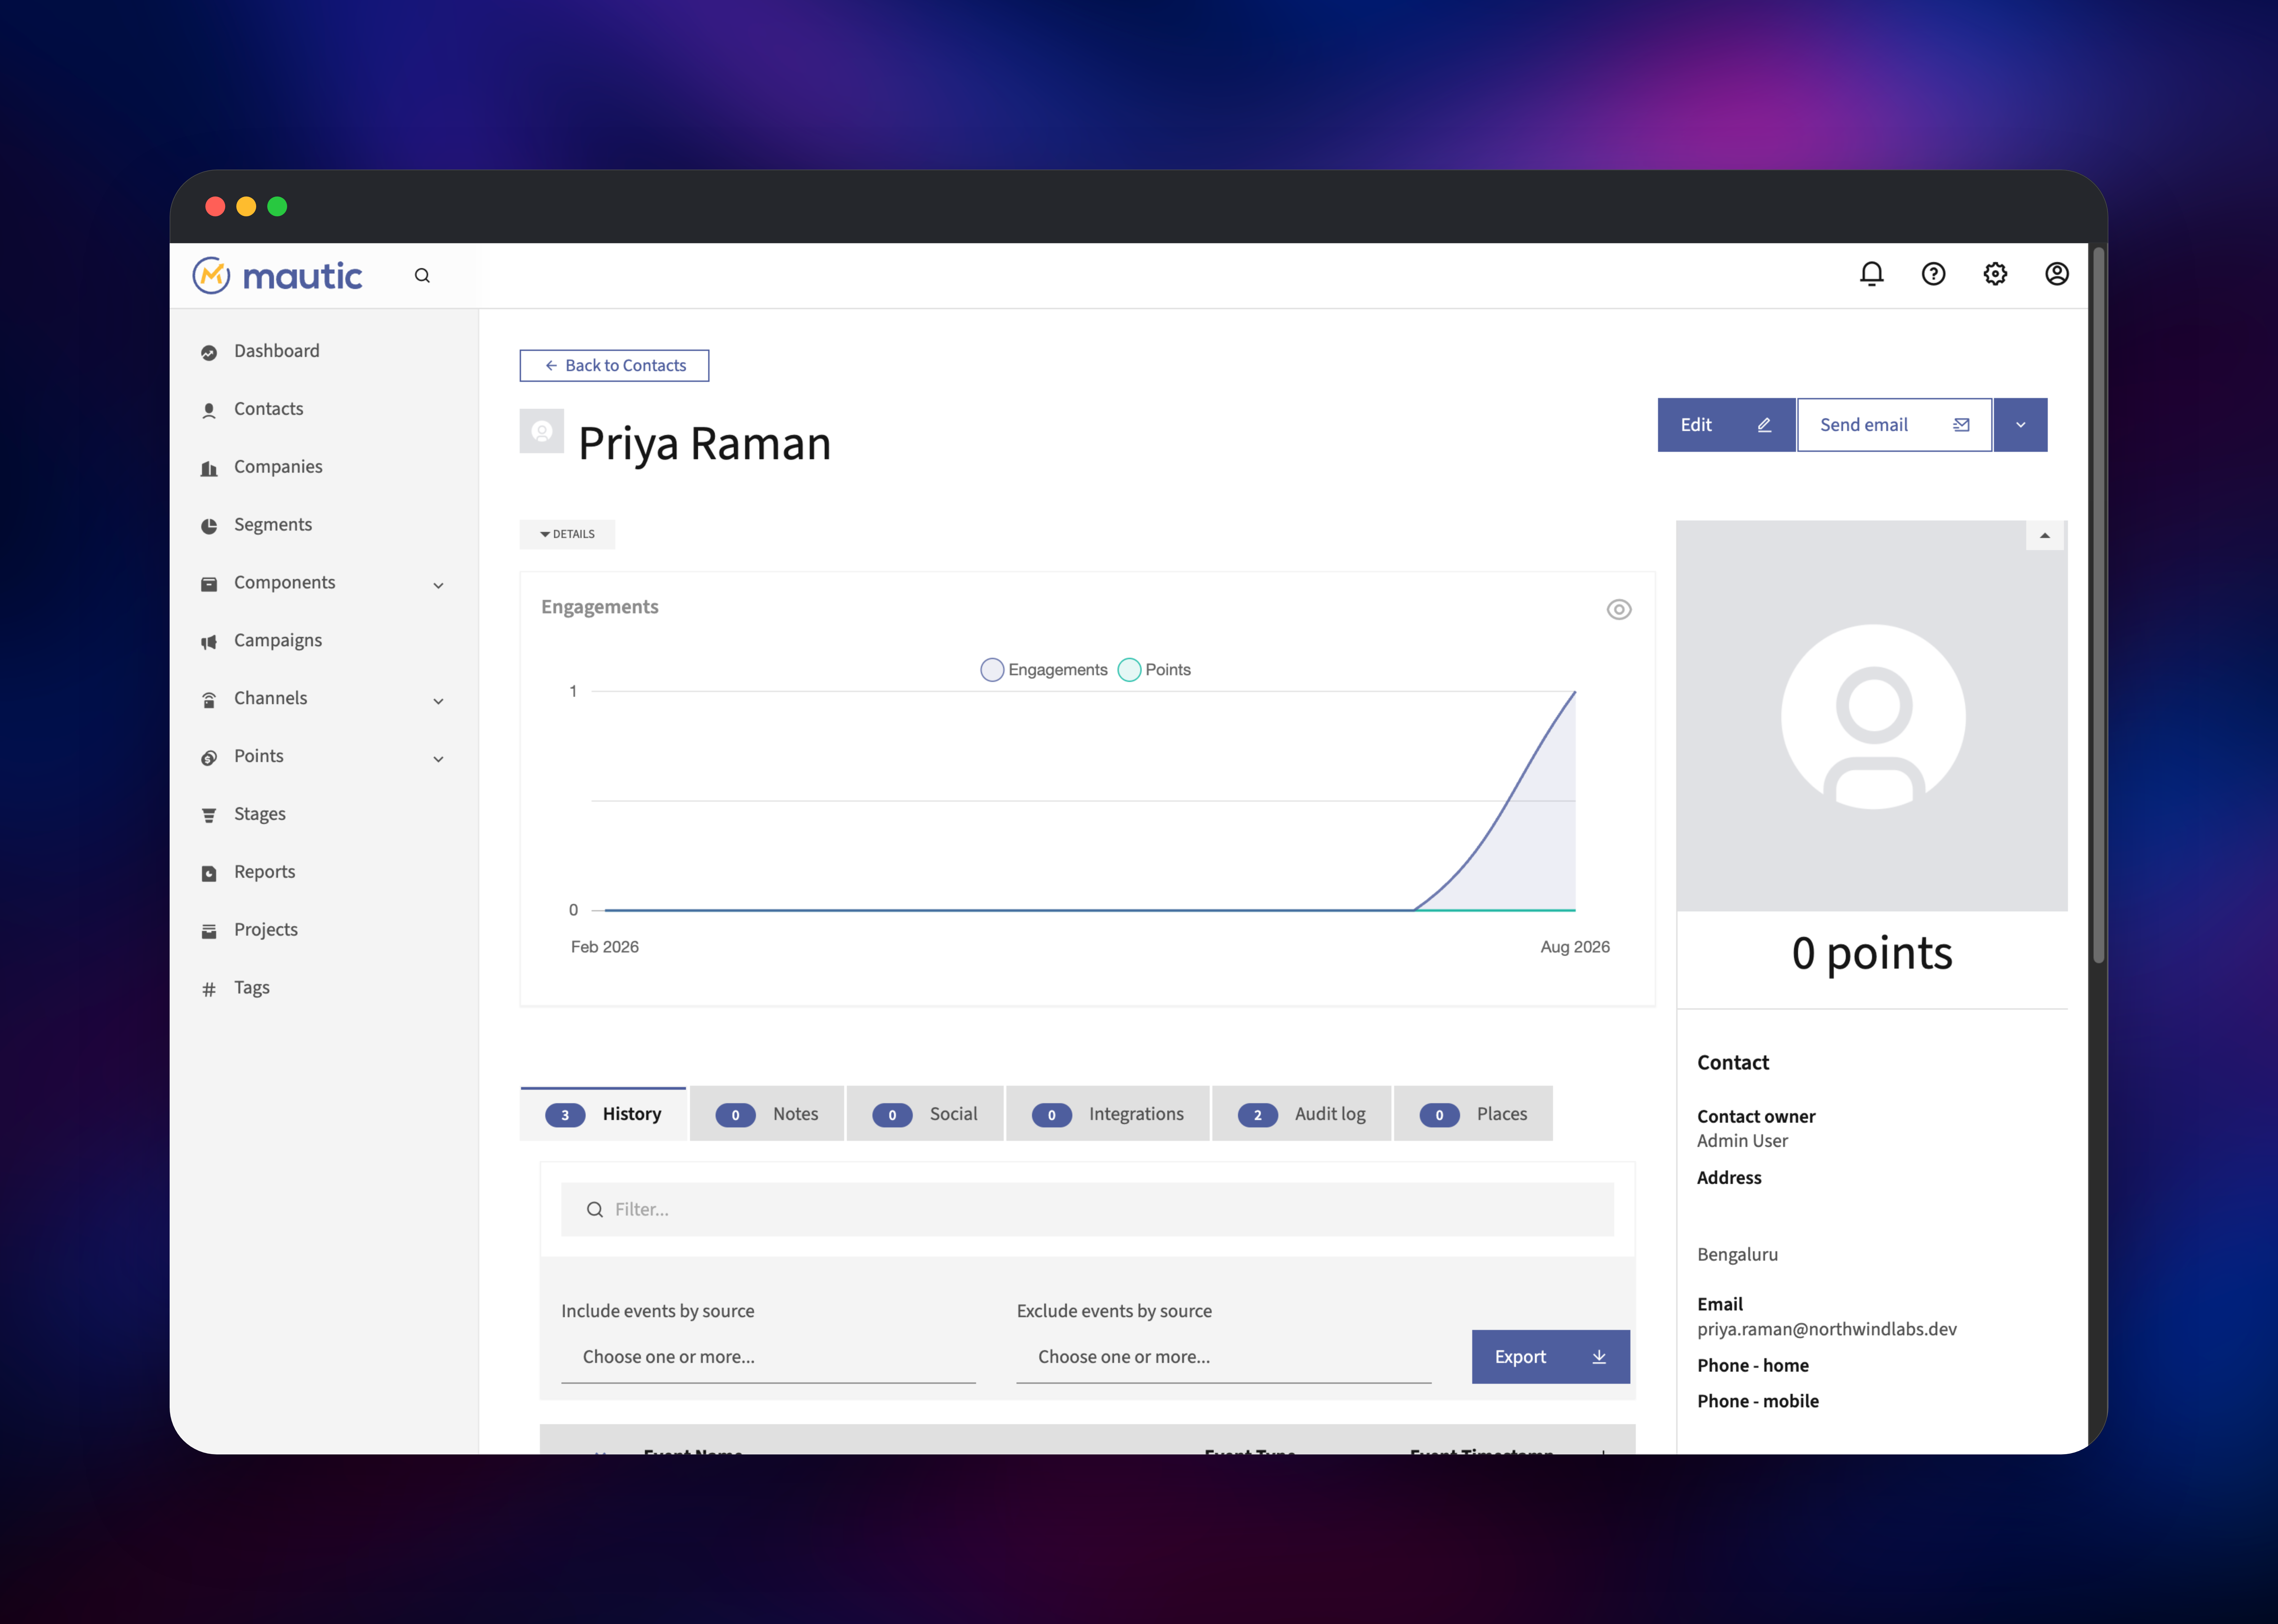This screenshot has width=2278, height=1624.
Task: Toggle Points series in chart legend
Action: coord(1154,670)
